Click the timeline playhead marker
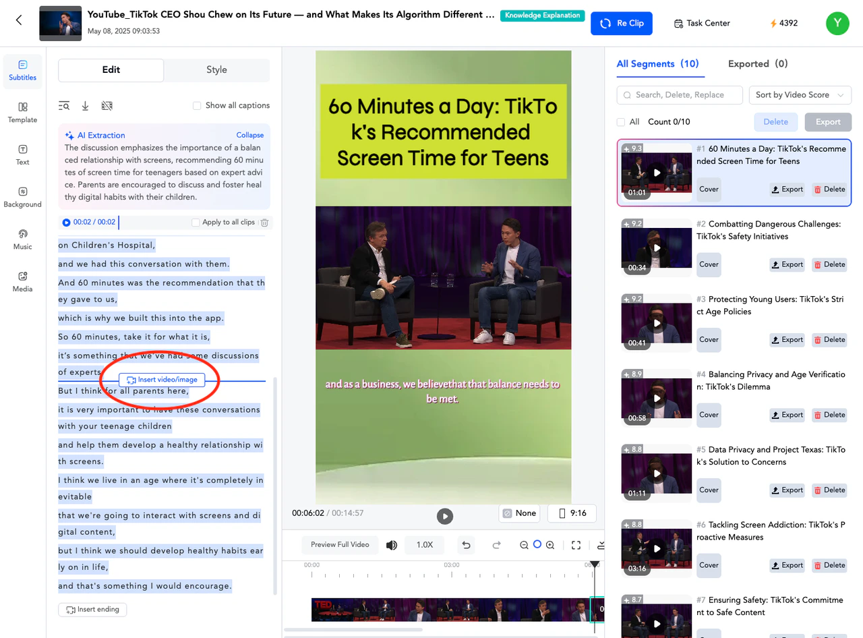863x638 pixels. (x=595, y=564)
